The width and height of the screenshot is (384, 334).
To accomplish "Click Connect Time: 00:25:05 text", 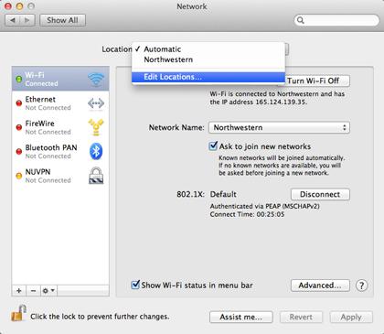I will pyautogui.click(x=247, y=214).
